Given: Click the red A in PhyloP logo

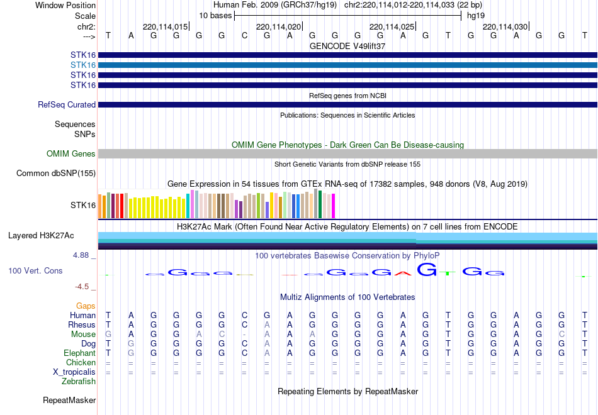Looking at the screenshot, I should click(x=403, y=273).
